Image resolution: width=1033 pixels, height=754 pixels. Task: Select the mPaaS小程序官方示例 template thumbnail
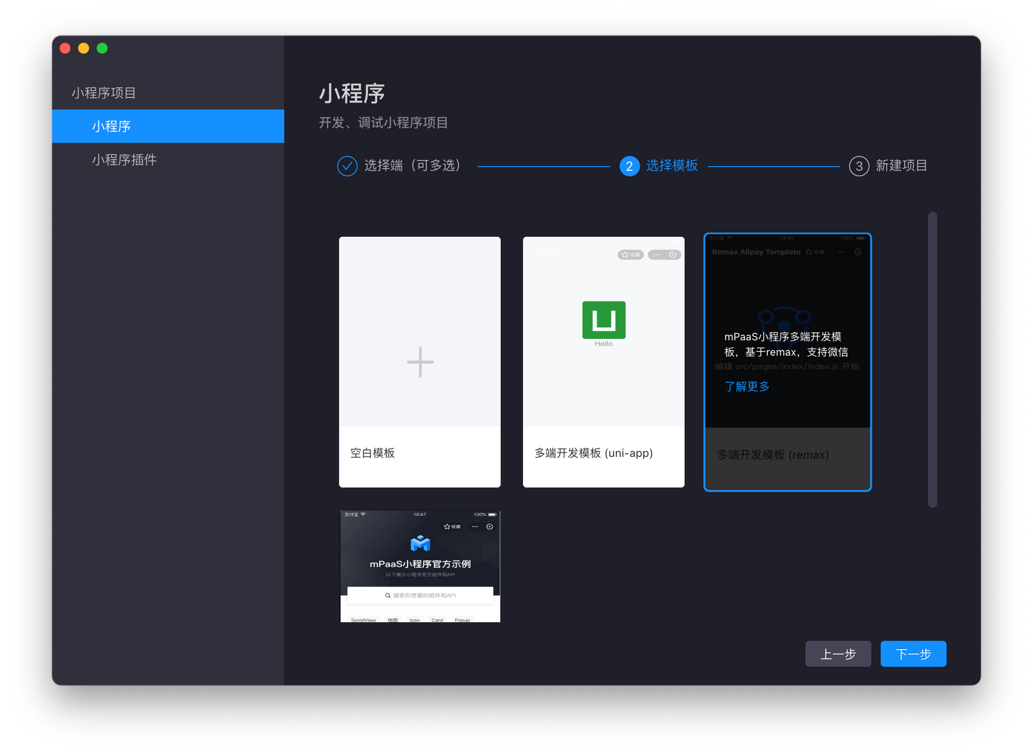click(420, 566)
